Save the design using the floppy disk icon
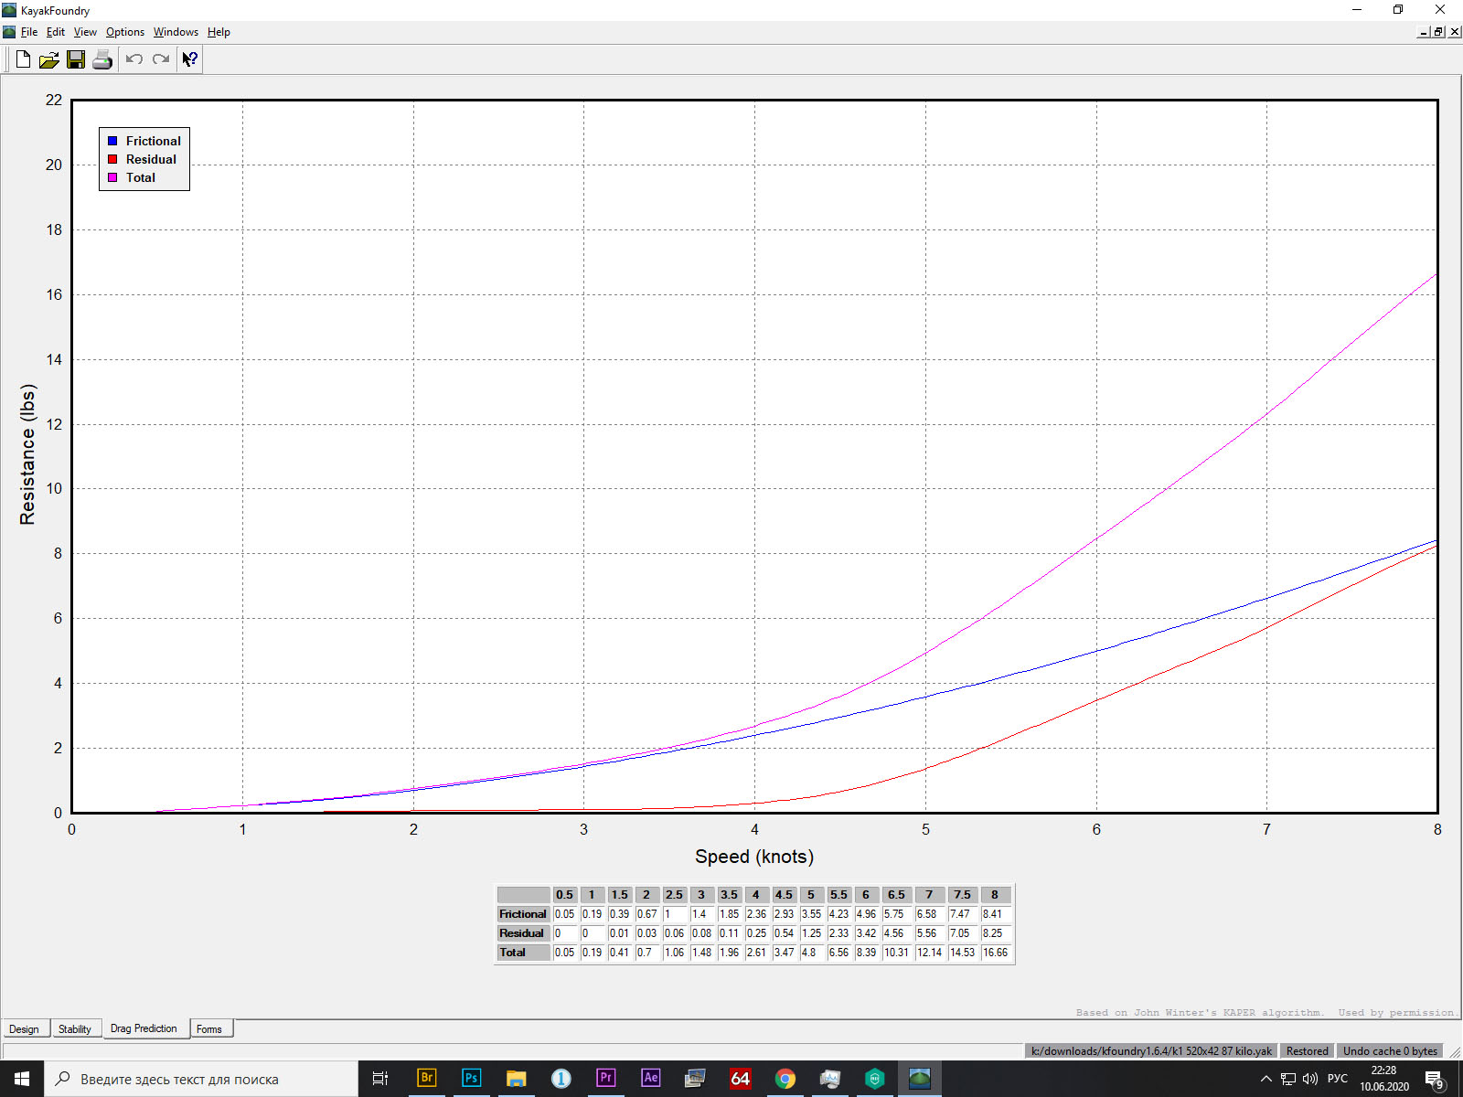 click(76, 59)
